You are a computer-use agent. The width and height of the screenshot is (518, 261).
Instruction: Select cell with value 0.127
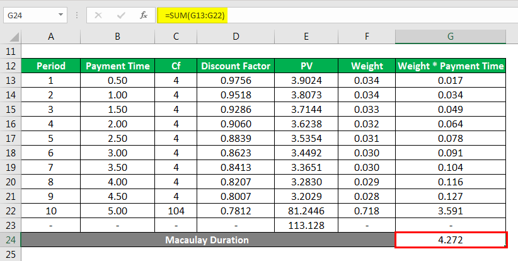[451, 196]
